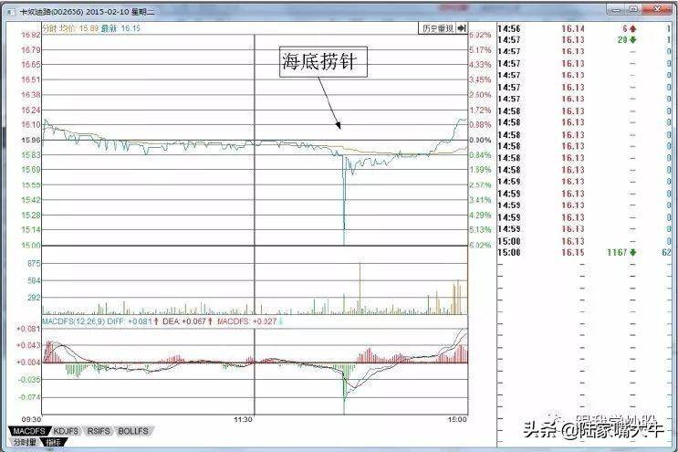Click the 15.83 price axis label

click(x=31, y=155)
